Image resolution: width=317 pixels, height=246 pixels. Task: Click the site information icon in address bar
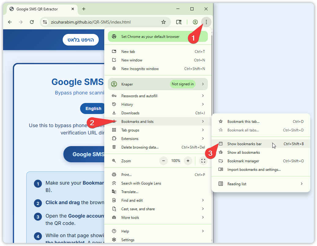click(x=45, y=22)
